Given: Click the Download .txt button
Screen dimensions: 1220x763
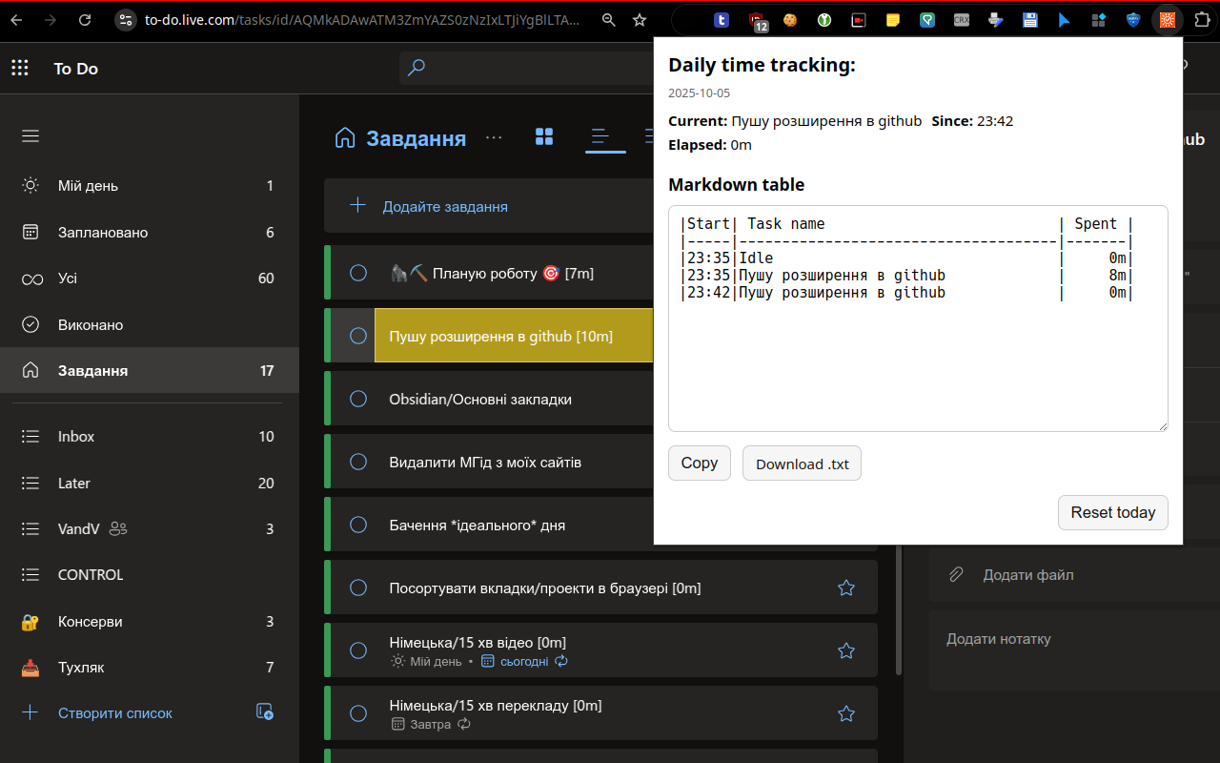Looking at the screenshot, I should (x=802, y=464).
